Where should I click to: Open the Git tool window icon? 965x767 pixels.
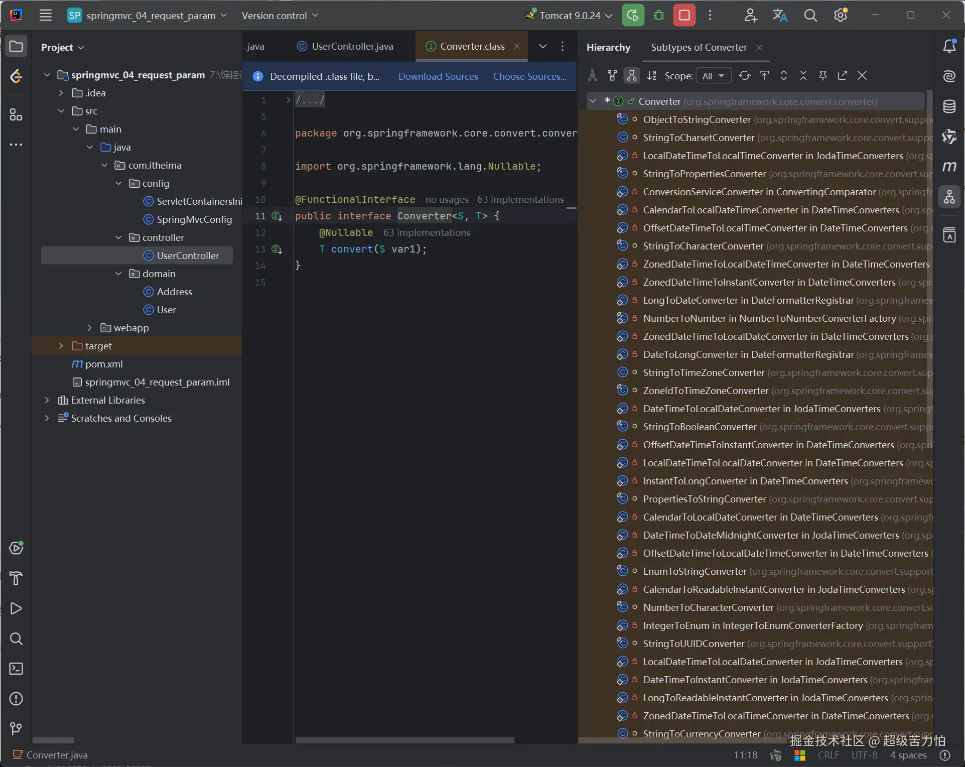pos(16,728)
